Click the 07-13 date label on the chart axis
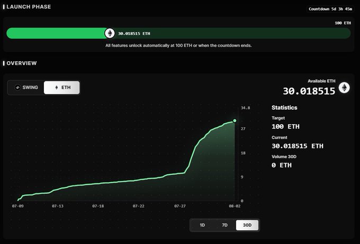The image size is (360, 244). (x=58, y=206)
